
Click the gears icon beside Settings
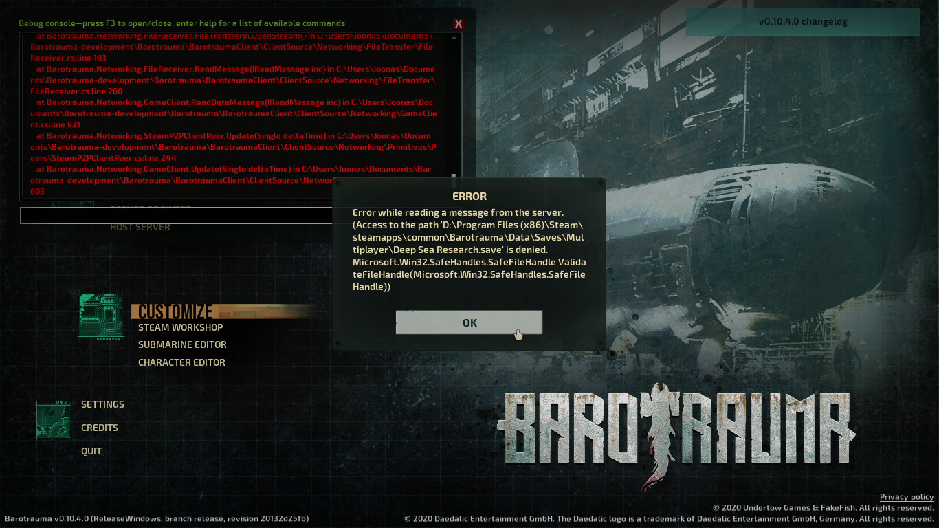(53, 421)
